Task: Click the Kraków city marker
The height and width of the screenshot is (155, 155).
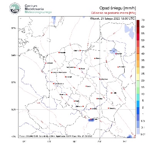Action: [91, 109]
